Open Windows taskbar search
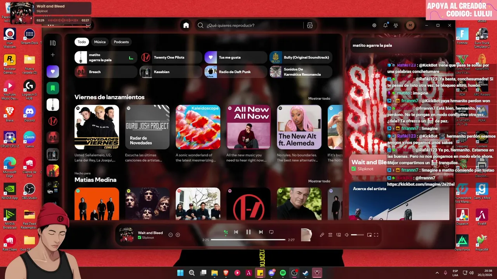The height and width of the screenshot is (279, 497). click(192, 273)
